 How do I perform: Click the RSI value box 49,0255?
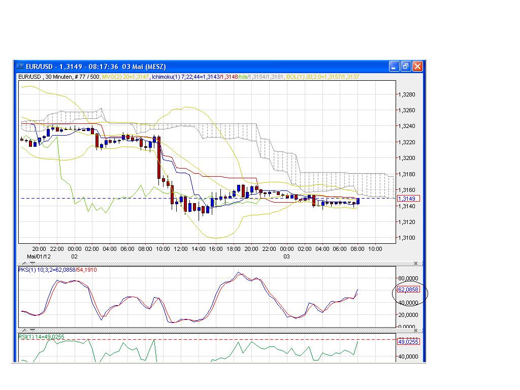click(x=409, y=342)
